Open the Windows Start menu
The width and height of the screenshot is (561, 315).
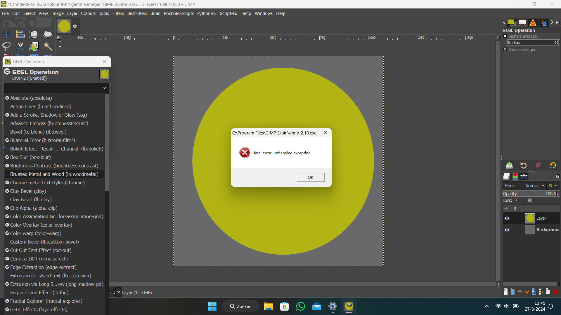tap(212, 306)
